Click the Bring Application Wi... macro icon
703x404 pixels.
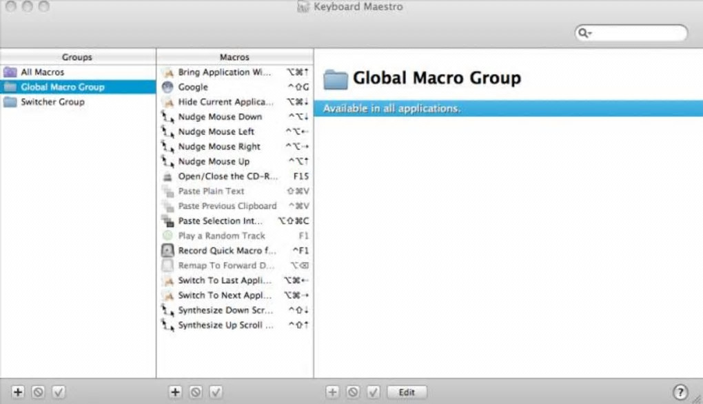167,72
